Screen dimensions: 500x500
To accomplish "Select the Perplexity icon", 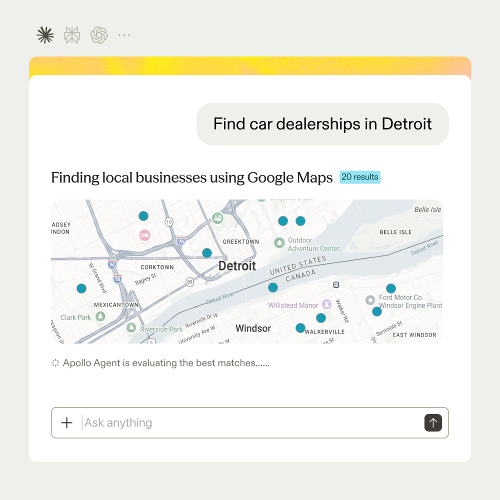I will (71, 35).
